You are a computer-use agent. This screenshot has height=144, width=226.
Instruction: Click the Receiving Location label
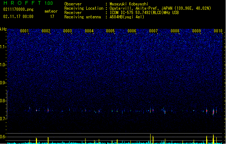point(84,8)
